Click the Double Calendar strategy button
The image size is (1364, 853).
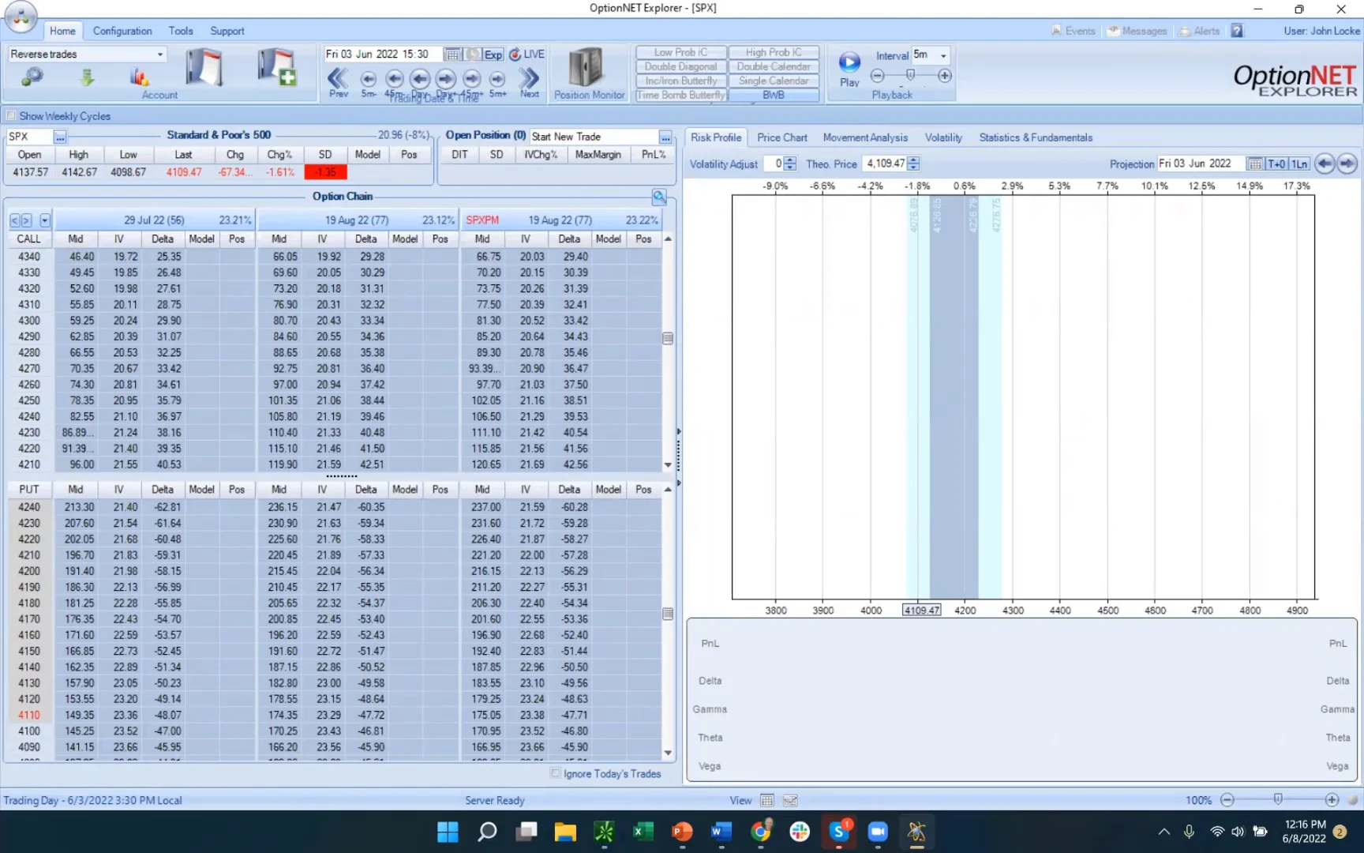coord(774,66)
